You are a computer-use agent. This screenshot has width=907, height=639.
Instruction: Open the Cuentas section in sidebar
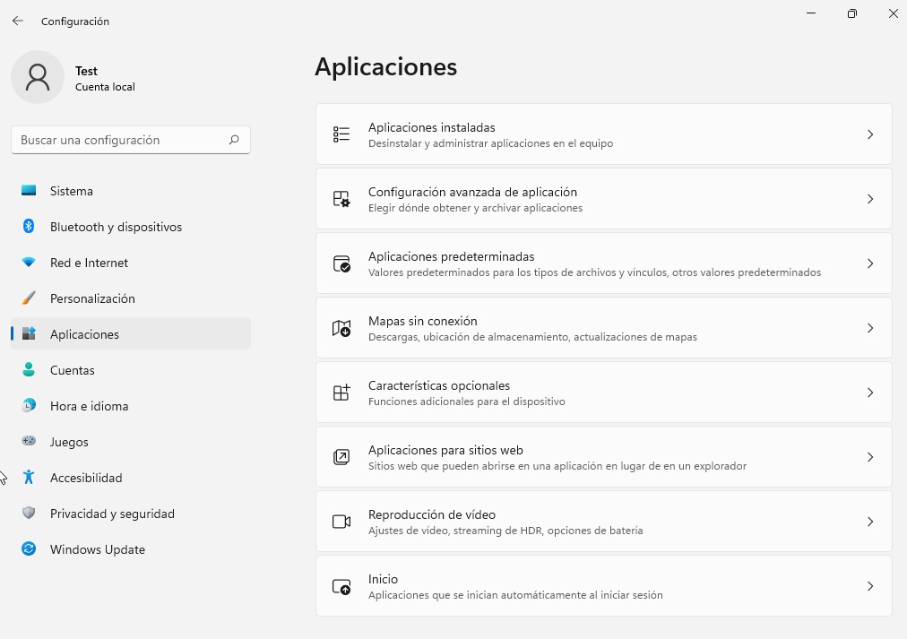click(x=72, y=370)
